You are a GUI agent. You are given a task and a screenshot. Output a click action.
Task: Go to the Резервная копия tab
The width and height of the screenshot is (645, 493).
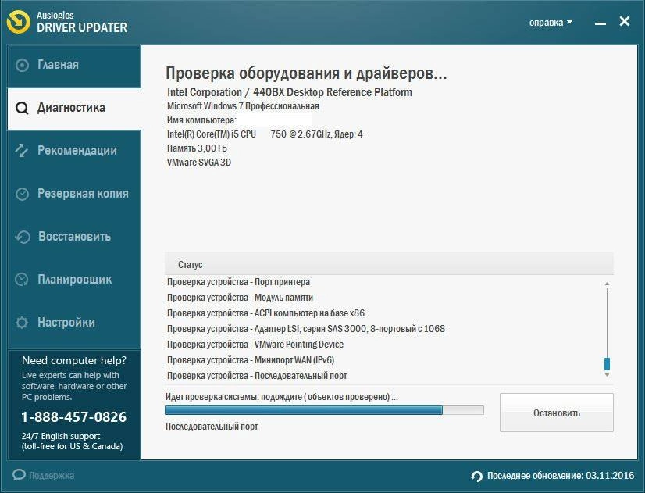coord(74,194)
